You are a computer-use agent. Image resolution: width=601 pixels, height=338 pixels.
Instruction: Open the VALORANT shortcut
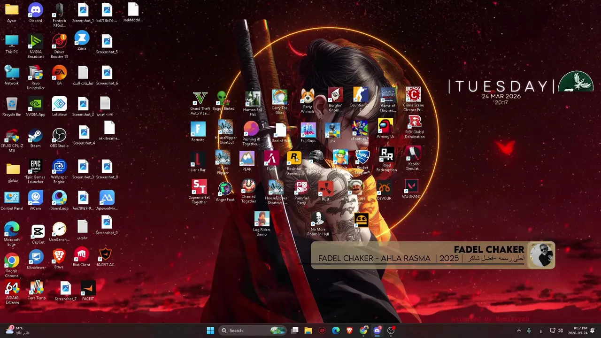(411, 189)
